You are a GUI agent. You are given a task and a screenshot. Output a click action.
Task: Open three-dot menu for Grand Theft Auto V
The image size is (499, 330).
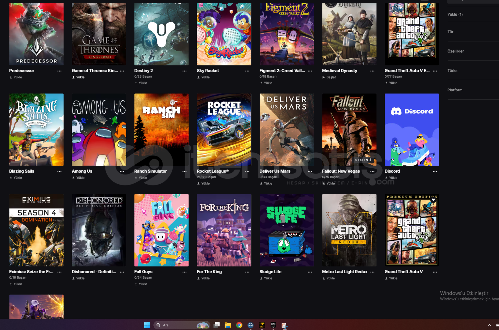click(x=435, y=272)
